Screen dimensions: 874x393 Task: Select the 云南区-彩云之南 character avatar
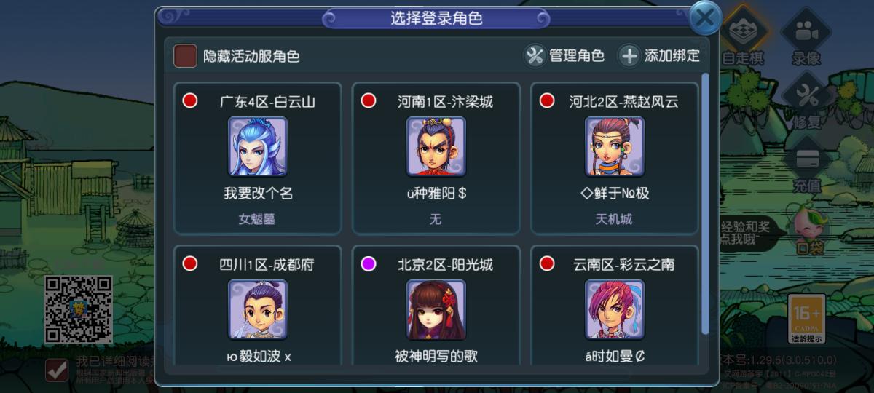[x=614, y=309]
